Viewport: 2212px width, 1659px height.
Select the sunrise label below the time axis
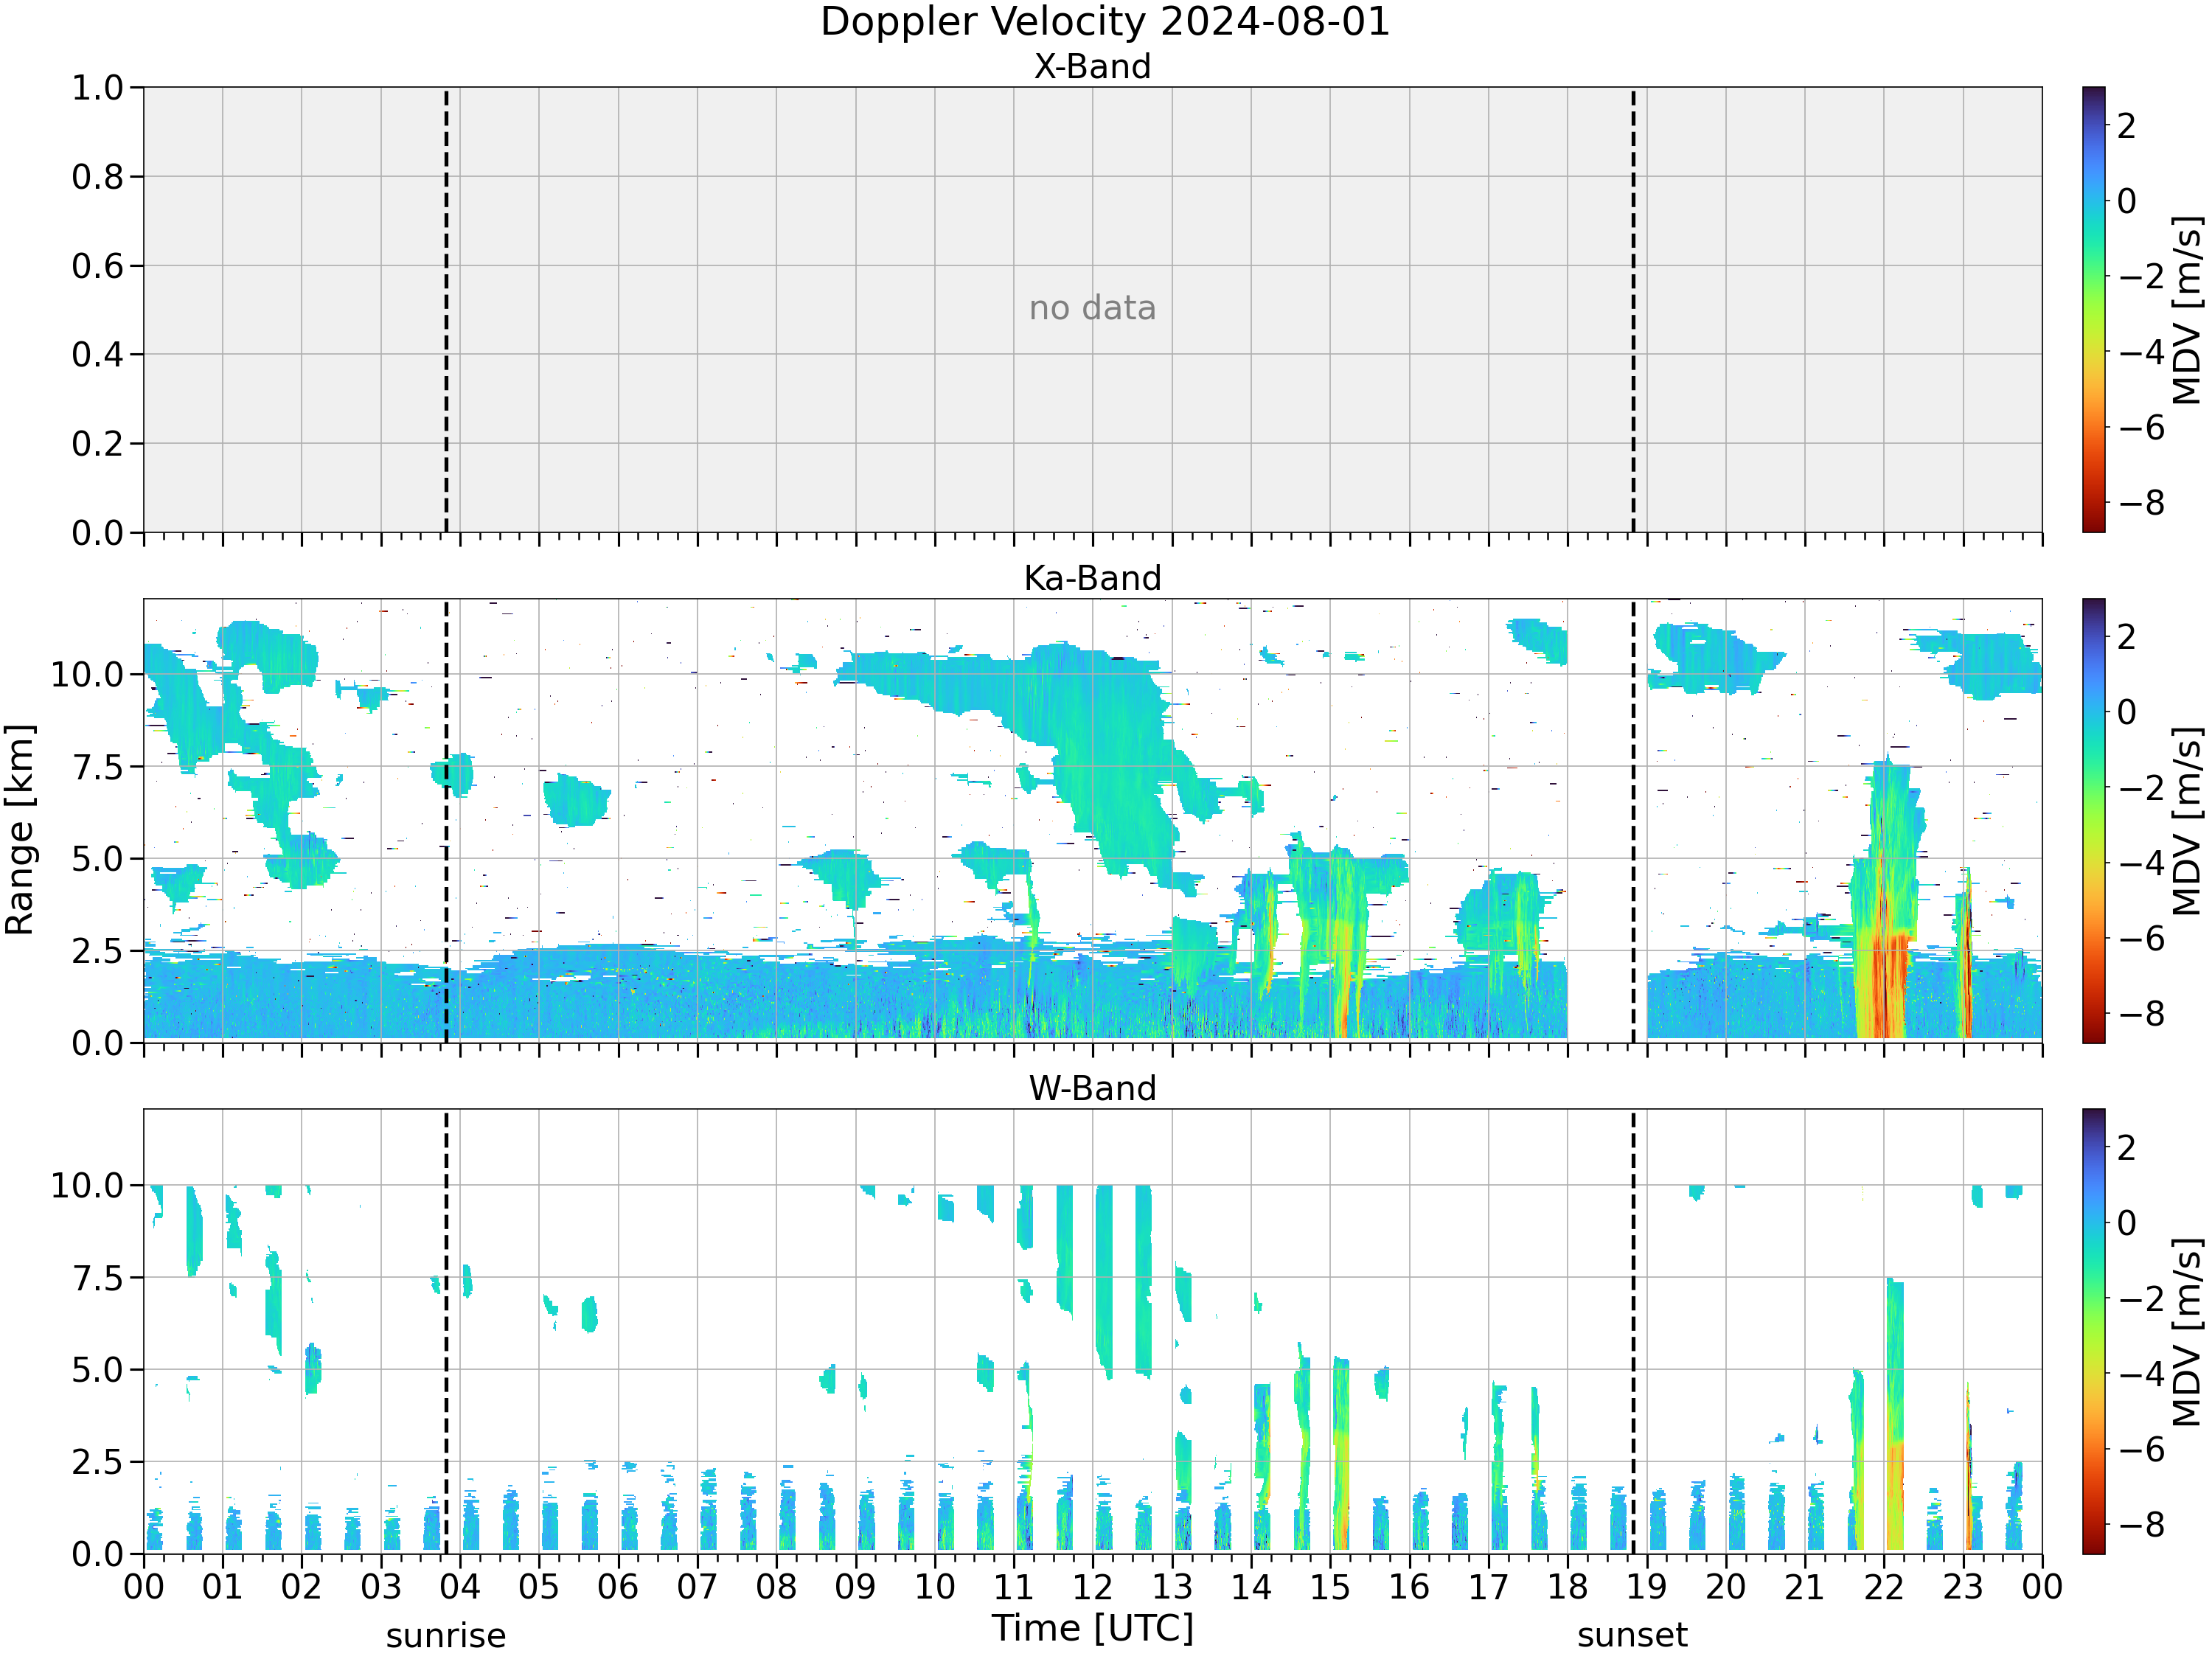[446, 1636]
